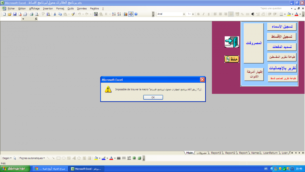The height and width of the screenshot is (172, 305).
Task: Copy selection in the standard toolbar
Action: pos(60,14)
